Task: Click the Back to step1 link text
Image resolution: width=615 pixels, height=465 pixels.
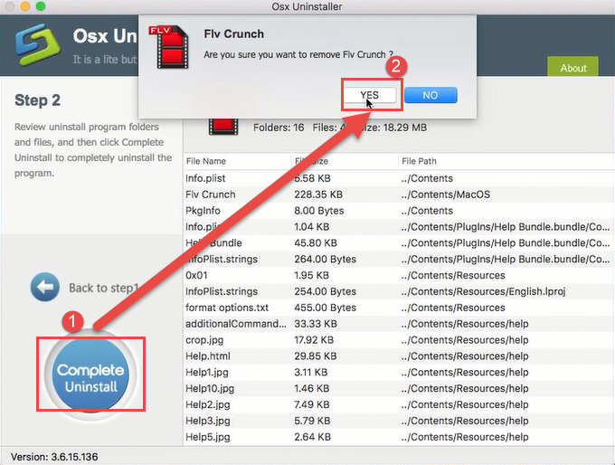Action: click(x=103, y=288)
